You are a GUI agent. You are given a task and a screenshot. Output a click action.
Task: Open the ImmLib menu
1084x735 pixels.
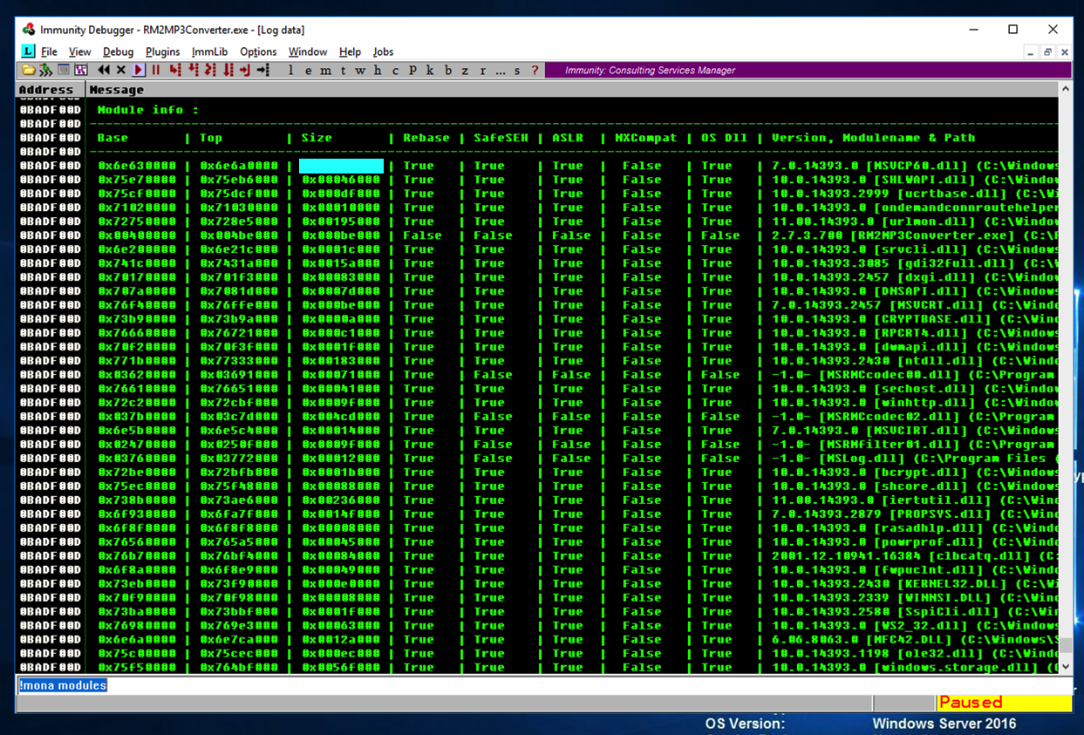pyautogui.click(x=209, y=51)
